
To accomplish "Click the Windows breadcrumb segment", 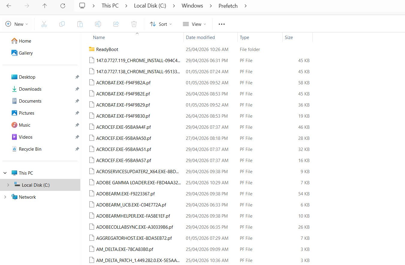I will 192,6.
